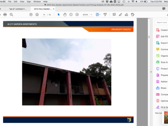The image size is (168, 126).
Task: Click the Search tools field
Action: pyautogui.click(x=161, y=22)
